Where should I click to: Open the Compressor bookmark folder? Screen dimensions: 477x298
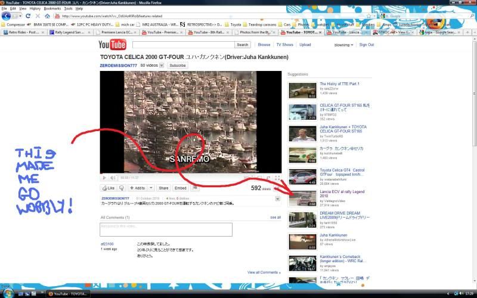pyautogui.click(x=13, y=24)
